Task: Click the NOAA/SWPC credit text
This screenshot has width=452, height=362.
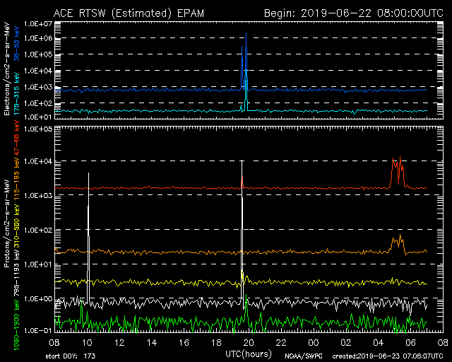Action: pos(302,356)
